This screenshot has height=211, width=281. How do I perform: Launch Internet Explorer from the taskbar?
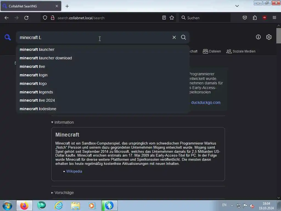click(59, 206)
